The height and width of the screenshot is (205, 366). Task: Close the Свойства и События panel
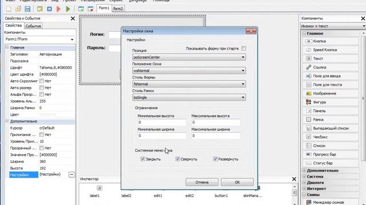[x=73, y=18]
